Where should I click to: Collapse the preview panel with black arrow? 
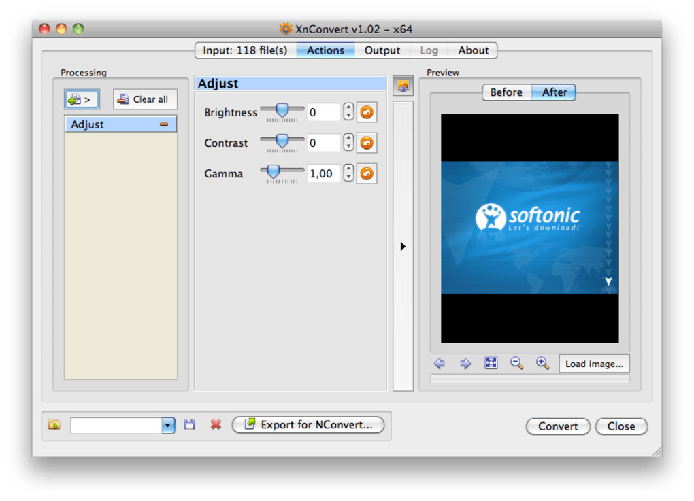point(403,246)
